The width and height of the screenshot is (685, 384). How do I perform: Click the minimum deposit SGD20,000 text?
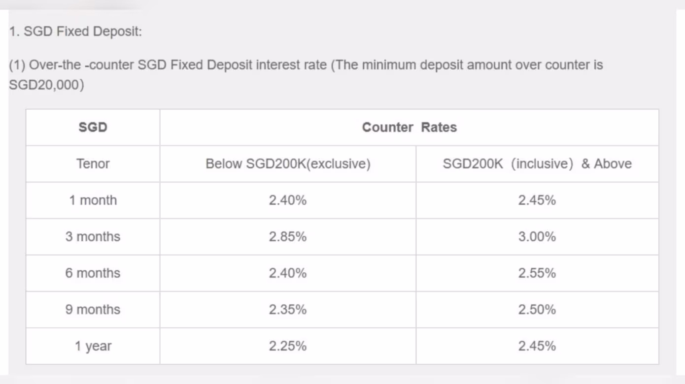pyautogui.click(x=47, y=85)
